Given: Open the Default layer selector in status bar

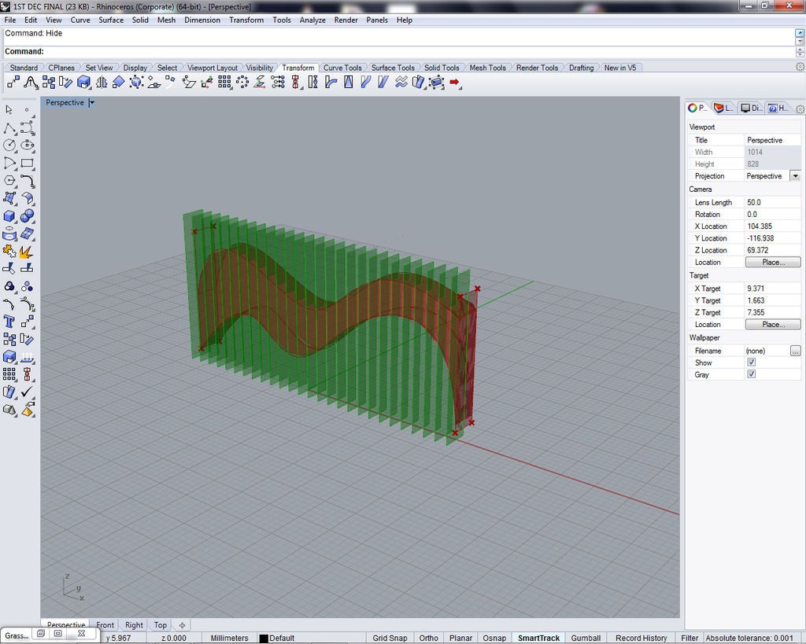Looking at the screenshot, I should coord(277,638).
